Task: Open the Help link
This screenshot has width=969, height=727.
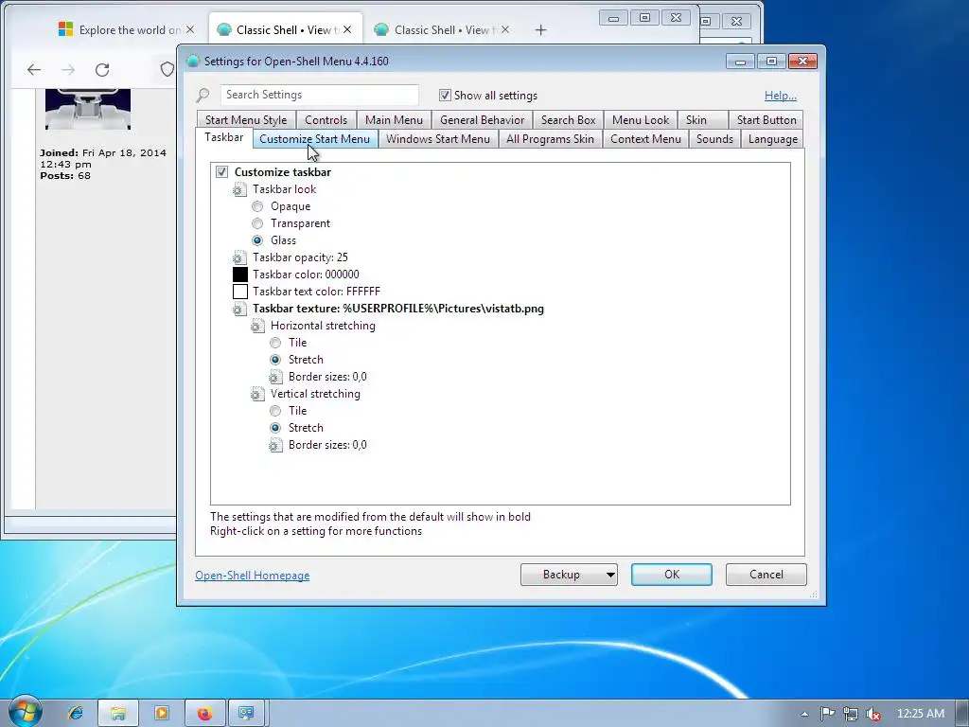Action: coord(780,96)
